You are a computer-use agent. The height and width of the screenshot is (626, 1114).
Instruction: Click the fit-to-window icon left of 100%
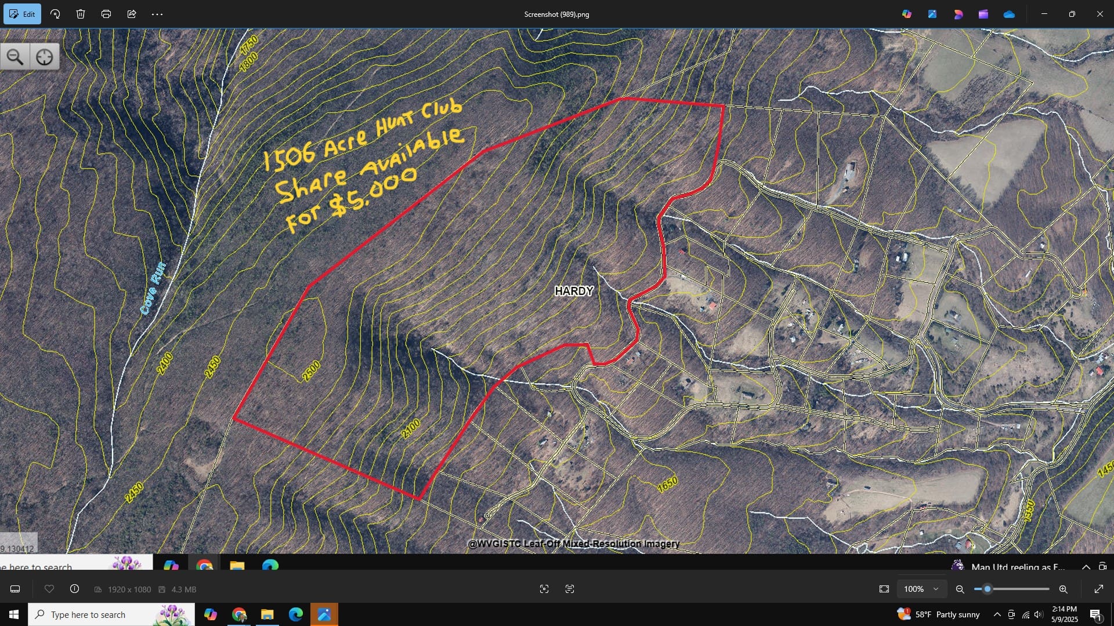click(x=884, y=589)
